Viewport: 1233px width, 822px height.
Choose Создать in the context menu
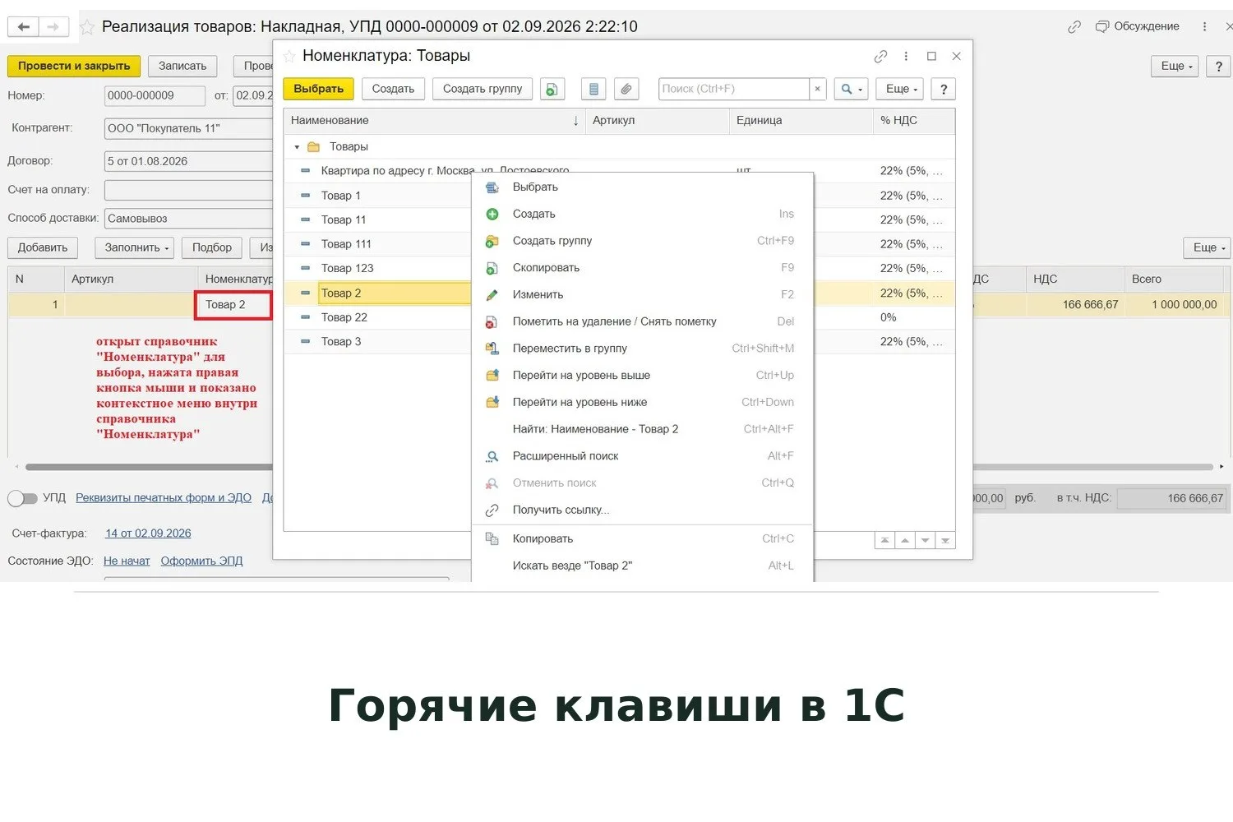(642, 214)
